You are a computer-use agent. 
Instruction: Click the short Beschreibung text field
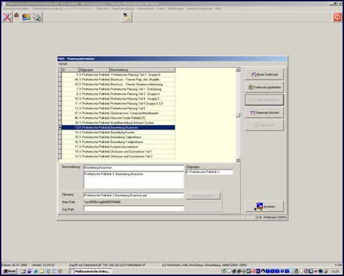tap(134, 168)
